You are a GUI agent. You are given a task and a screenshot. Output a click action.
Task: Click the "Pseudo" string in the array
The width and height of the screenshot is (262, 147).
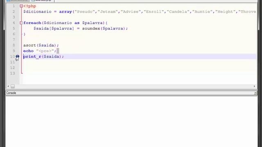[85, 12]
